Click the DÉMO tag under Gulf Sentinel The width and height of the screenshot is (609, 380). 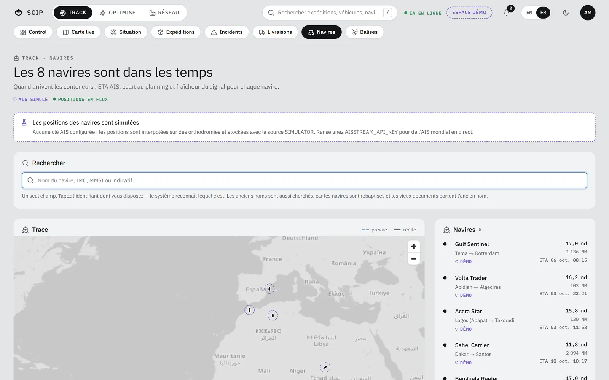coord(463,261)
